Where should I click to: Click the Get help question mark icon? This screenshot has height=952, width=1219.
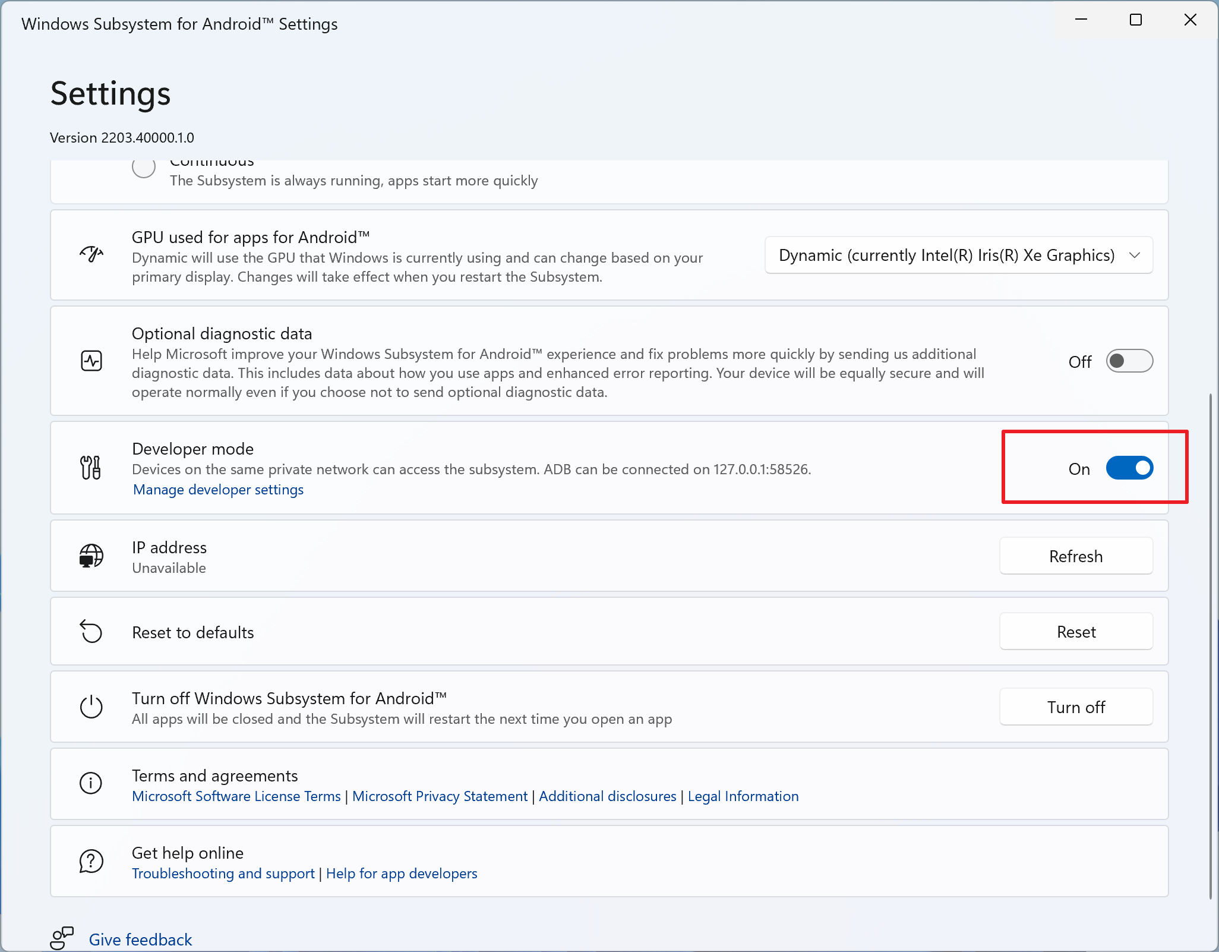click(91, 860)
